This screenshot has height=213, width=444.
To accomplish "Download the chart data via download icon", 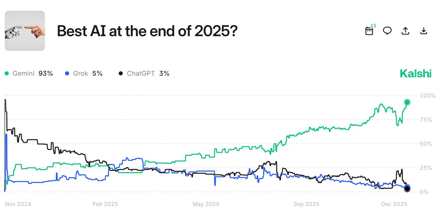I will pos(424,31).
